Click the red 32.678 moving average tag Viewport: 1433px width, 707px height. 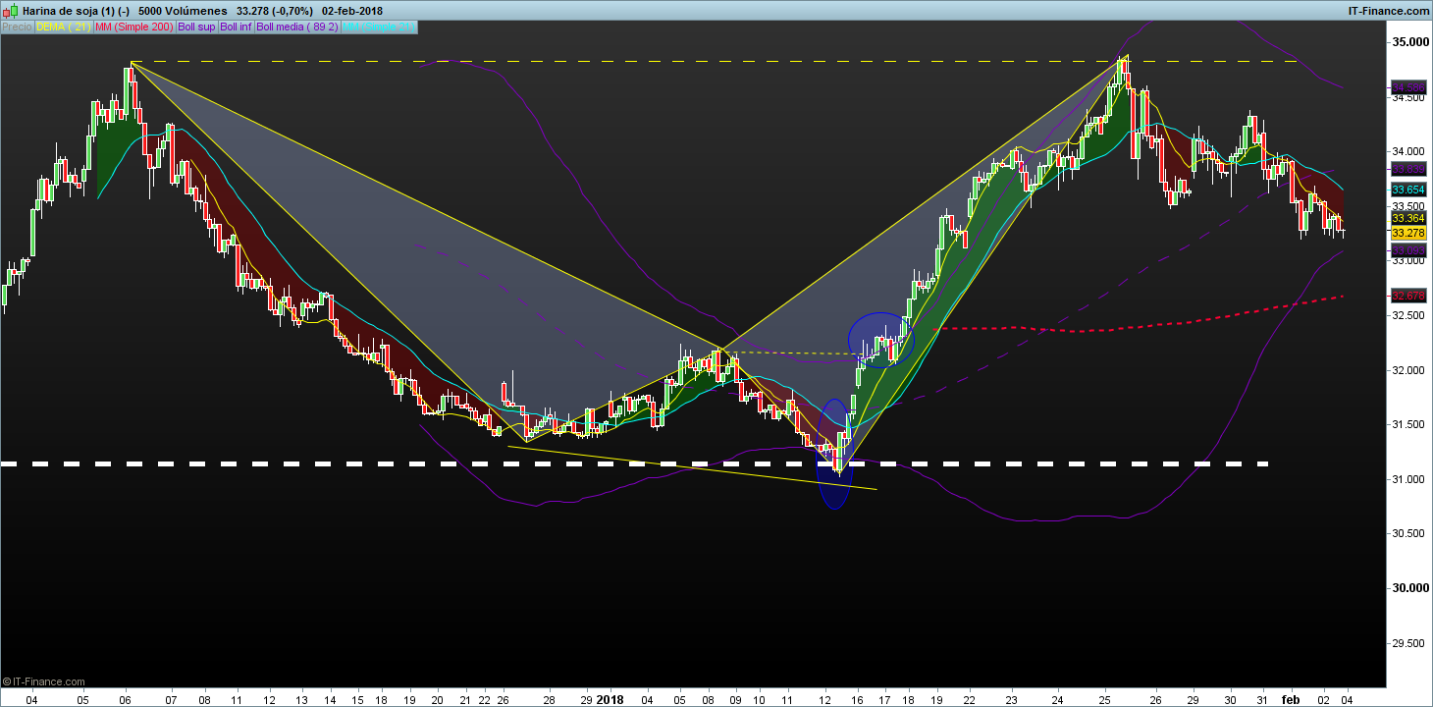(x=1408, y=296)
